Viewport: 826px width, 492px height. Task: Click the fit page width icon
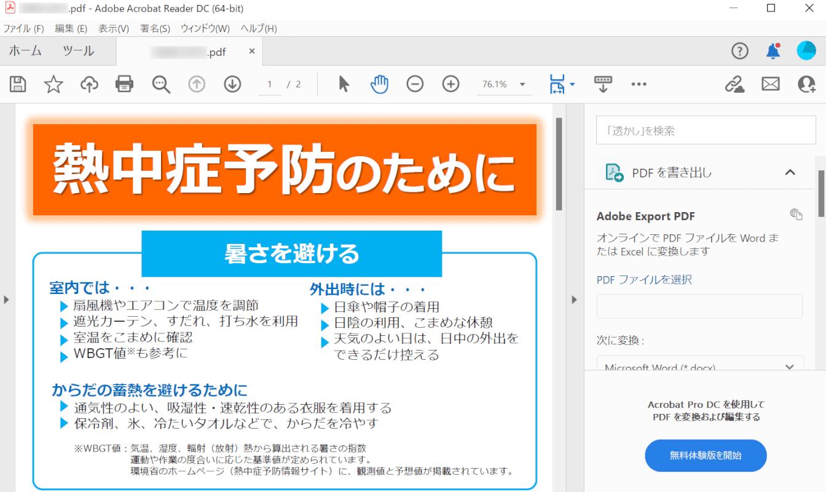pos(557,84)
